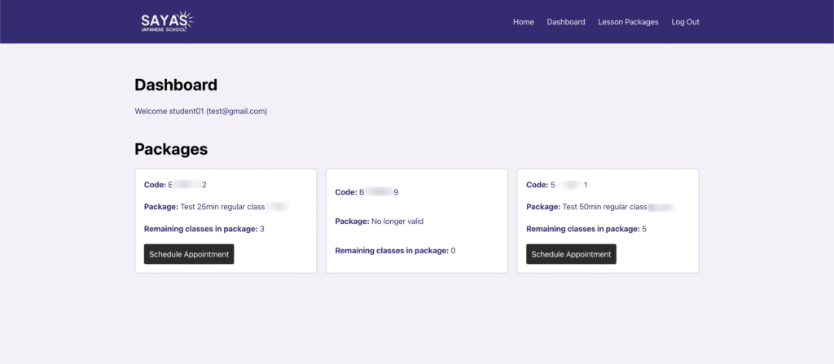Log Out of the account

[x=685, y=22]
